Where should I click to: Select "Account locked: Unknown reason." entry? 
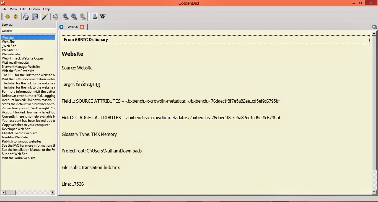(28, 100)
